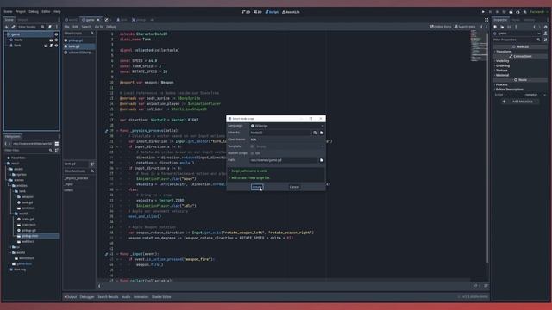Image resolution: width=552 pixels, height=310 pixels.
Task: Toggle visibility of Tank node
Action: coord(56,46)
